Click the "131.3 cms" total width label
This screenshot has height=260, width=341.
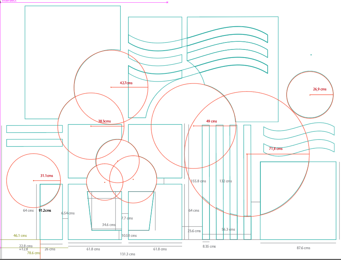coord(128,254)
